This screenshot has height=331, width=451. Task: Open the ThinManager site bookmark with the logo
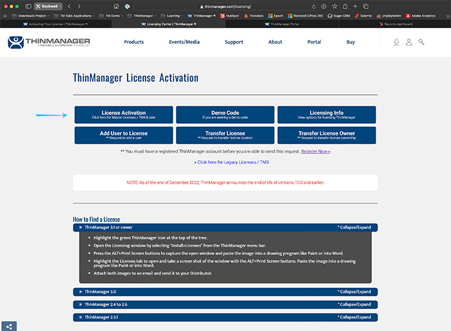[201, 16]
